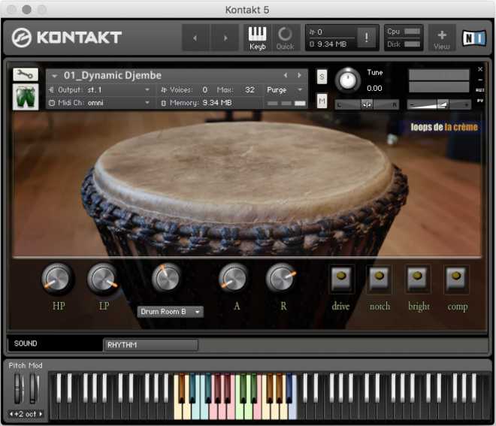
Task: Click the HP filter knob
Action: (x=57, y=278)
